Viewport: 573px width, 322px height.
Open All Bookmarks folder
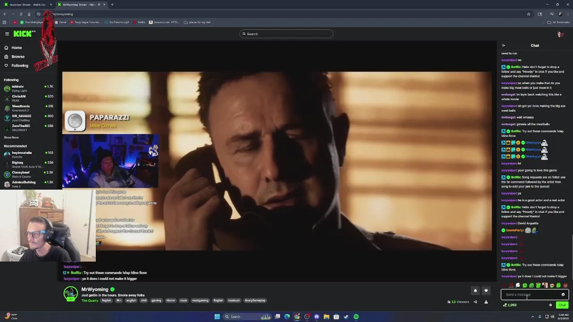559,22
